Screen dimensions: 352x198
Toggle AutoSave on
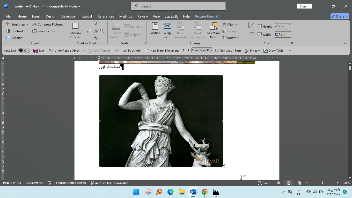pyautogui.click(x=24, y=50)
